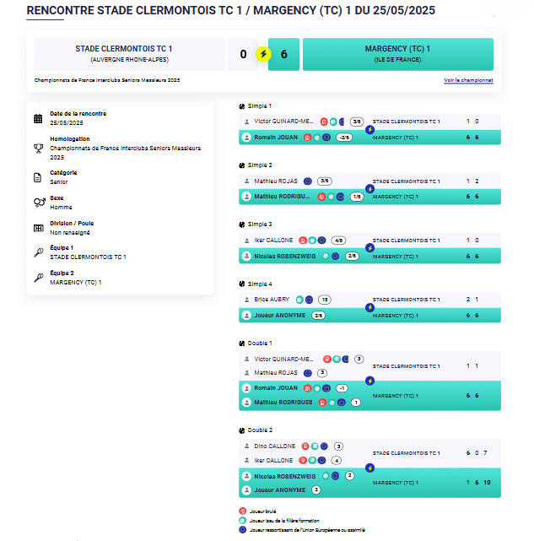This screenshot has width=534, height=541.
Task: Click the tennis ball icon beside Simple 1
Action: tap(241, 106)
